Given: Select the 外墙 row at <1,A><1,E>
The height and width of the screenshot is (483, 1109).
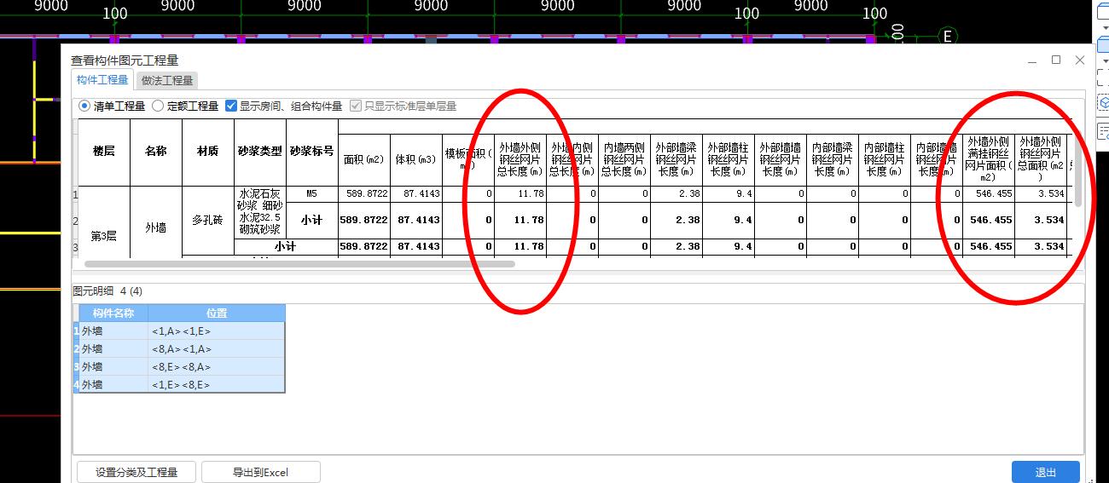Looking at the screenshot, I should 179,331.
